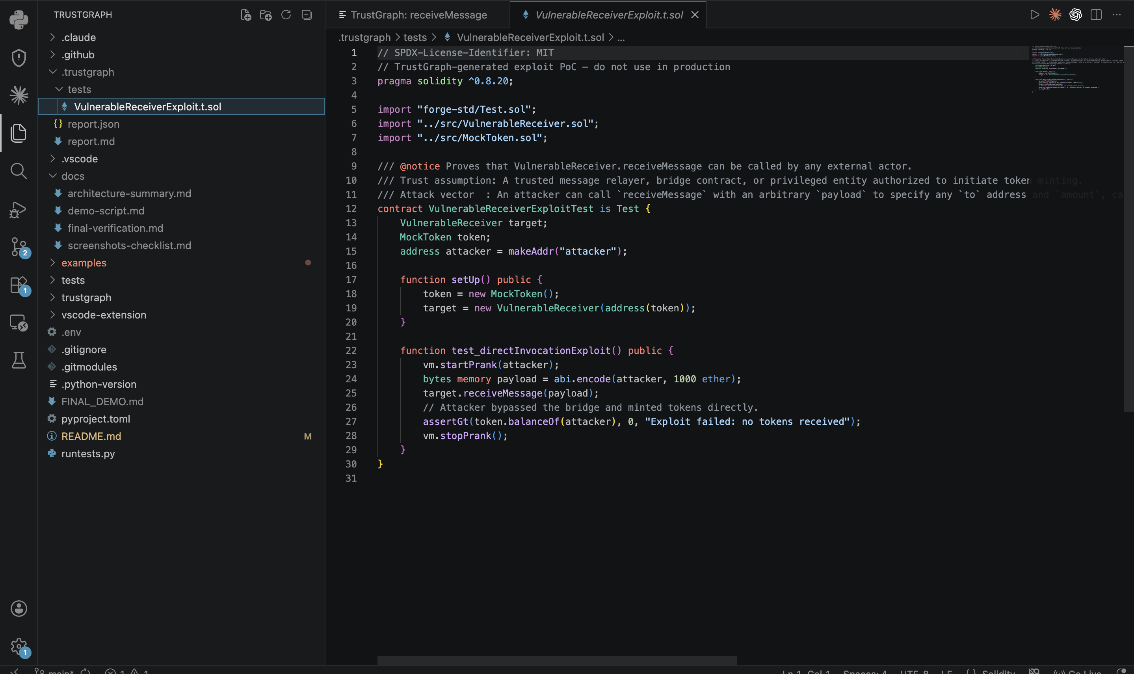Click 'pragma solidity ^0.8.20;' code line
1134x674 pixels.
pos(445,81)
